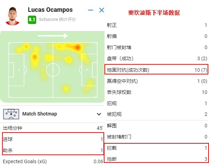Click the Sofascore 统计评分 label

click(57, 19)
